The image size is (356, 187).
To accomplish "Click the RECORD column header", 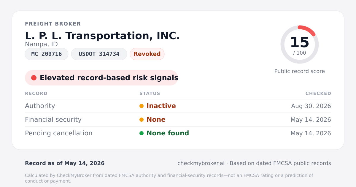I will [x=36, y=93].
